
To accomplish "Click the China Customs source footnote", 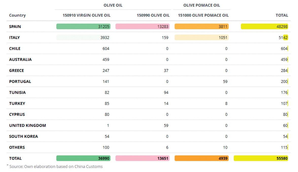I will tap(55, 167).
